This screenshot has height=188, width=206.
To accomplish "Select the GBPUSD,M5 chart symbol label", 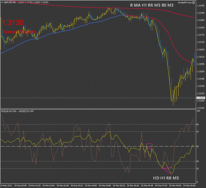I will 10,2.
